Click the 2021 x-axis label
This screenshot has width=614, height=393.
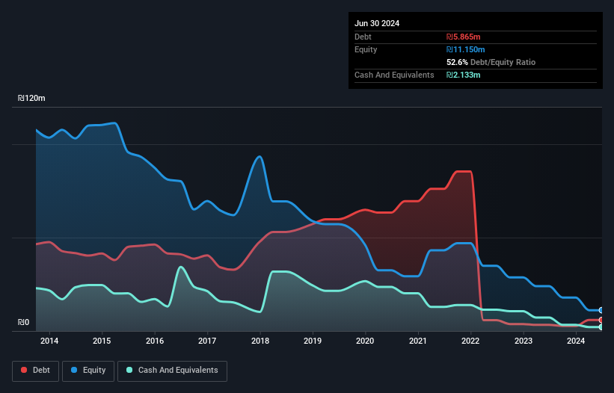(418, 341)
